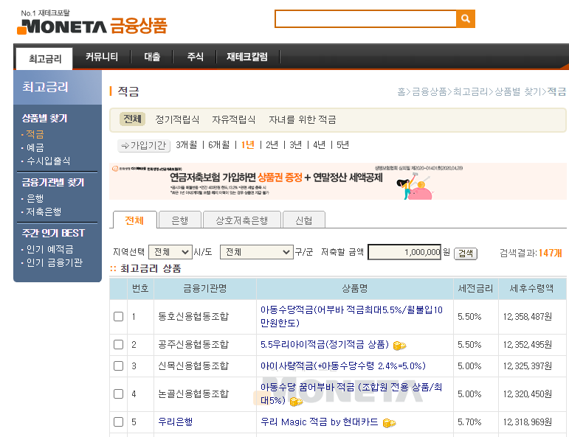Image resolution: width=569 pixels, height=437 pixels.
Task: Open product 우리 Magic 적금 by 현대카드
Action: 320,422
